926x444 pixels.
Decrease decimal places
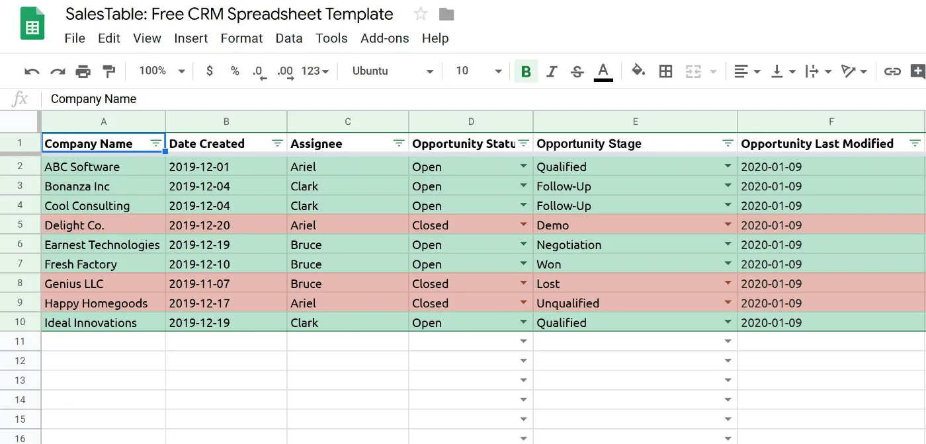[x=259, y=71]
